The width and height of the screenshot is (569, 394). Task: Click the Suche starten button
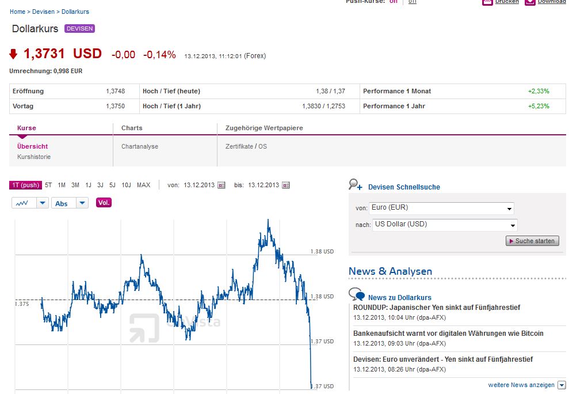[532, 241]
